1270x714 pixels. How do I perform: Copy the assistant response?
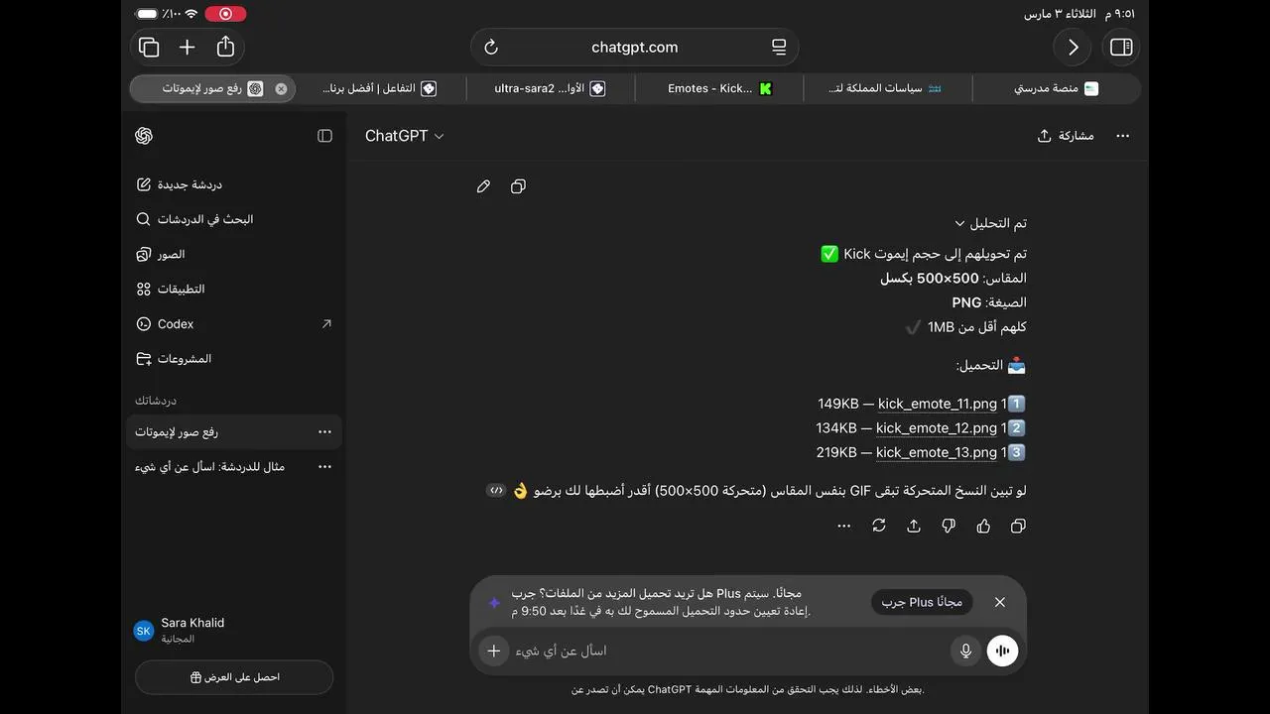click(x=1018, y=526)
